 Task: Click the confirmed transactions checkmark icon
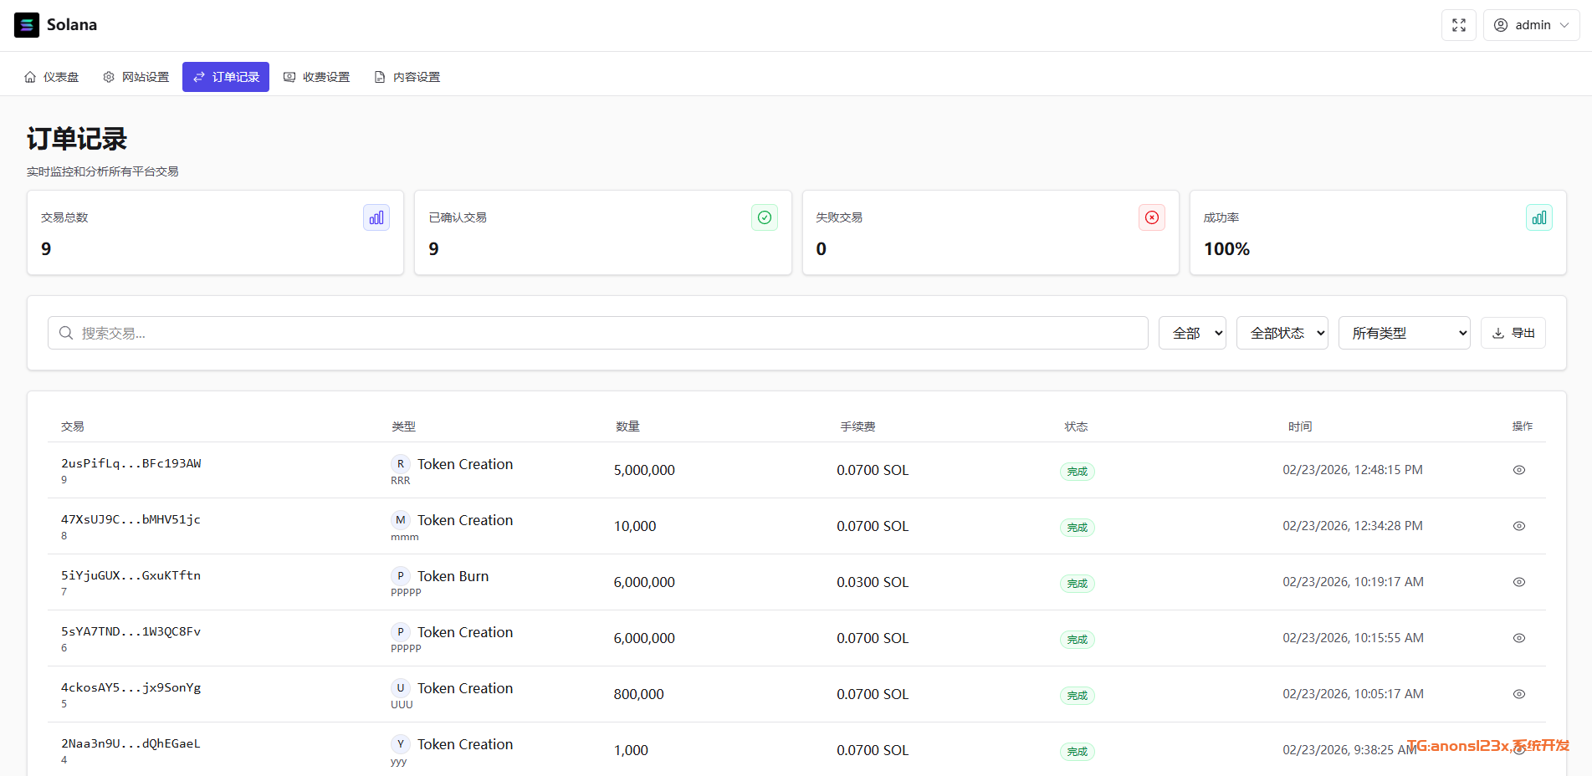click(764, 217)
